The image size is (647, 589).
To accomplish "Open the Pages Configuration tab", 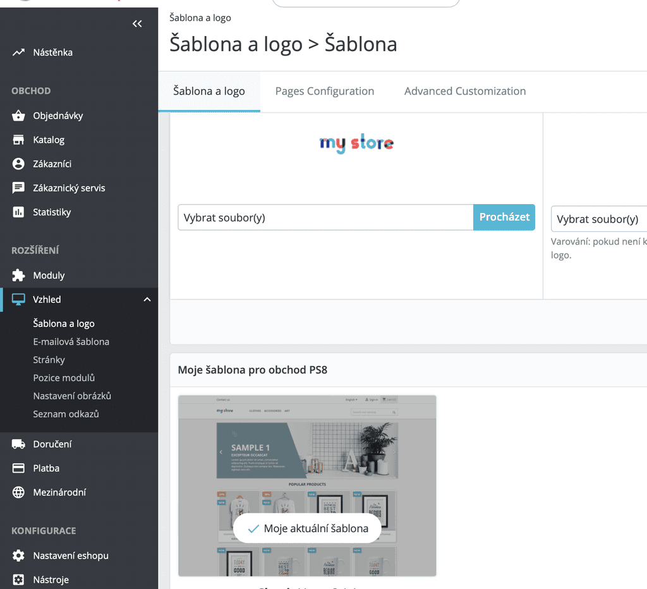I will [324, 91].
